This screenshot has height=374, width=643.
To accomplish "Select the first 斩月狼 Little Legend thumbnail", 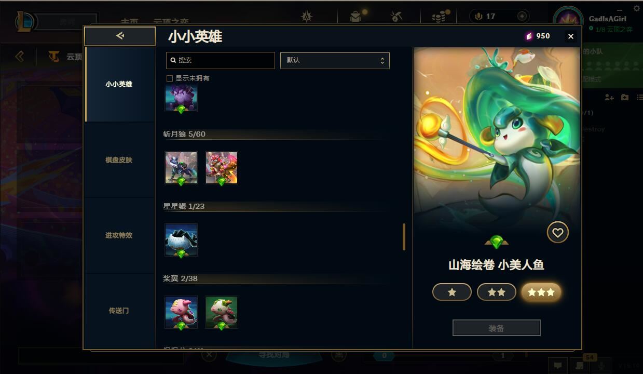I will 181,168.
